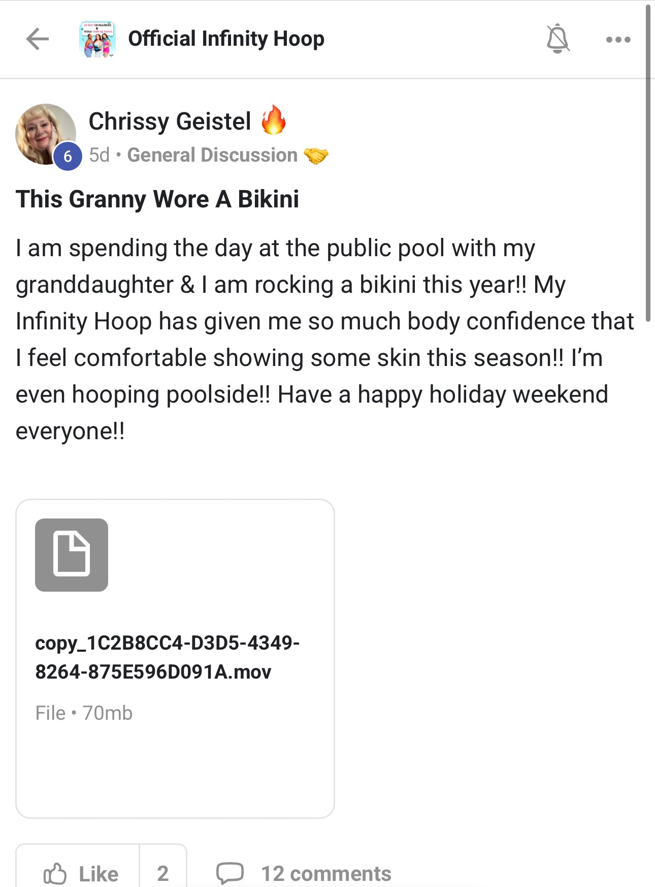Click the 5d post timestamp

(x=99, y=155)
